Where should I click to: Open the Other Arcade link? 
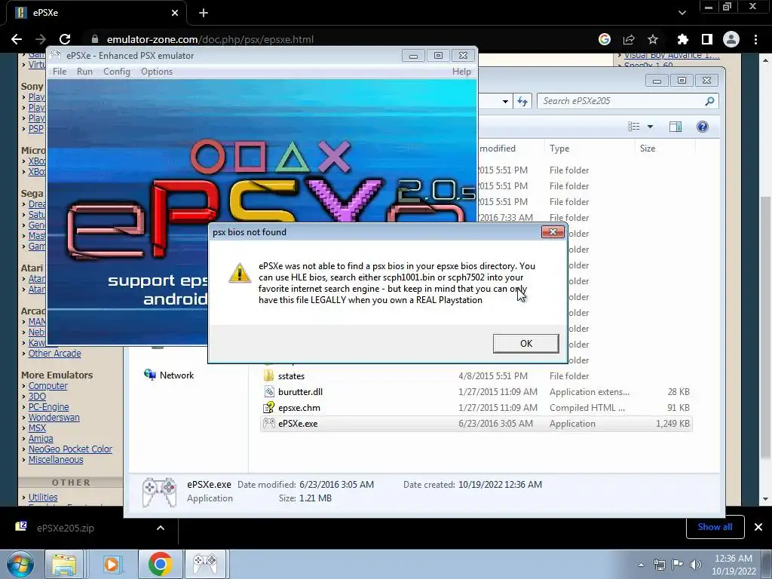tap(54, 354)
